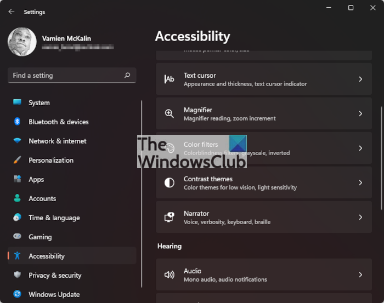Click the Privacy shield icon
This screenshot has width=384, height=303.
tap(18, 275)
